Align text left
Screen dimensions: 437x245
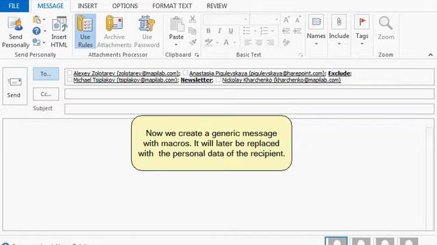(247, 42)
